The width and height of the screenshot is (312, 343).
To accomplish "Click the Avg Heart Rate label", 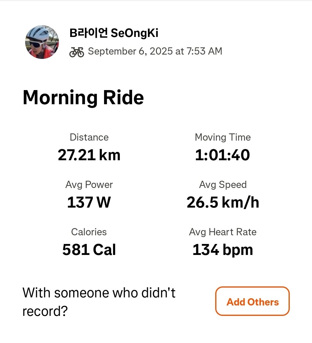I will click(223, 232).
